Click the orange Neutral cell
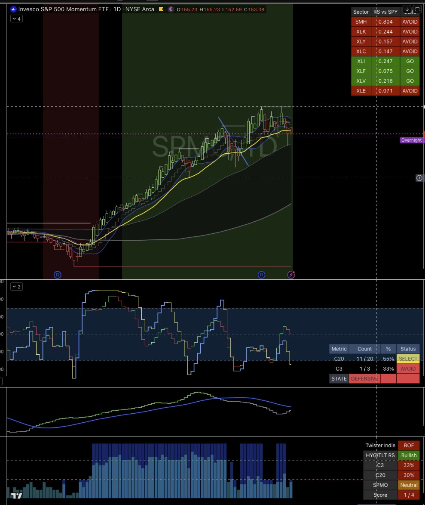Screen dimensions: 425x505 click(409, 485)
